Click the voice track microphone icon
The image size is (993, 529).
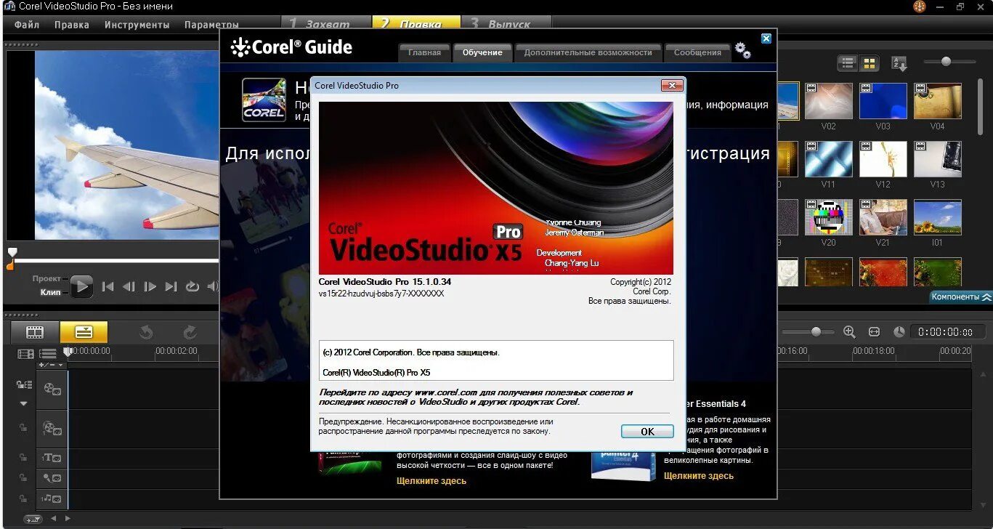(52, 478)
